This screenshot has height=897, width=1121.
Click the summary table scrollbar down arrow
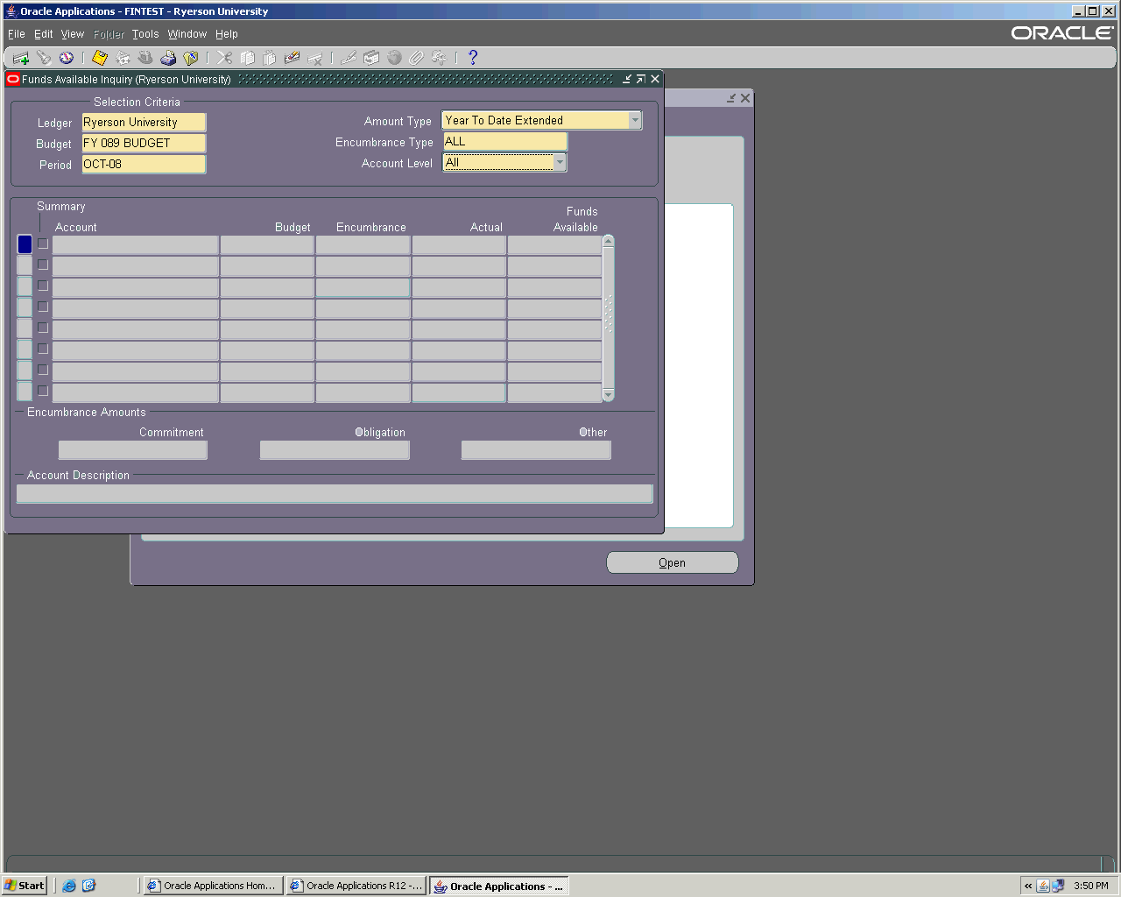(x=609, y=396)
